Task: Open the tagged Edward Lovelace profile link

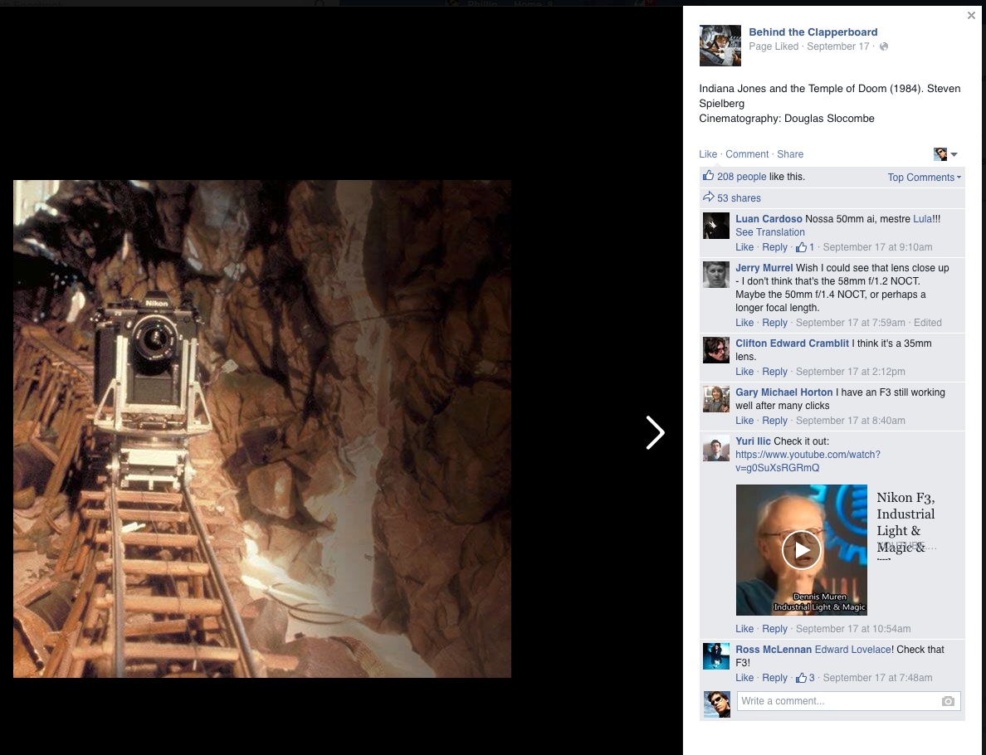Action: [x=852, y=650]
